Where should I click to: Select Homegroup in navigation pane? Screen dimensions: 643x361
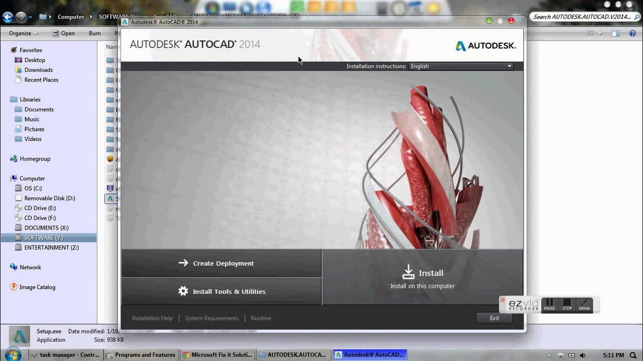coord(35,159)
